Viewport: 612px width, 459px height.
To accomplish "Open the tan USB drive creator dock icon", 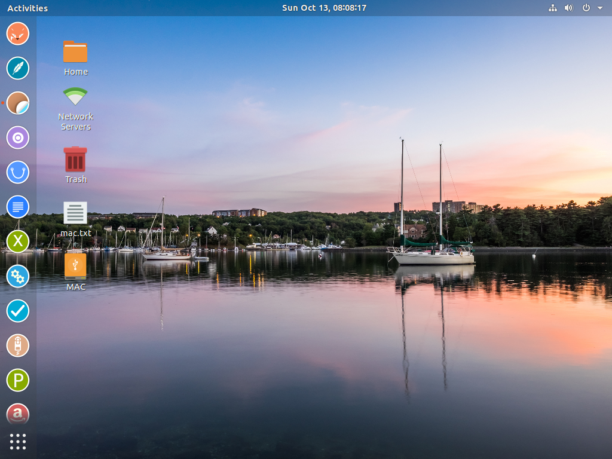I will pyautogui.click(x=17, y=345).
